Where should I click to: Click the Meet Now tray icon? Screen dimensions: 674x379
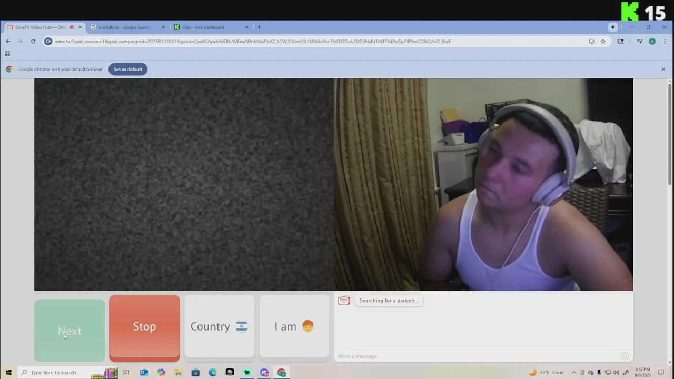coord(582,373)
